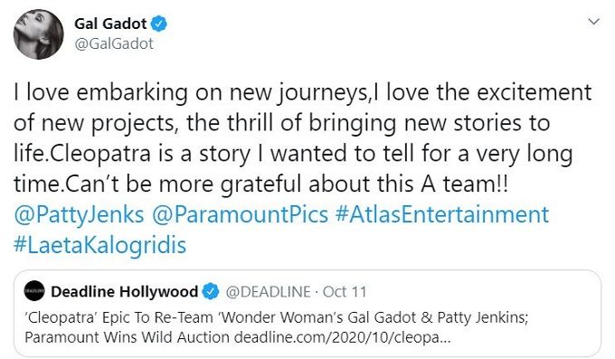Image resolution: width=615 pixels, height=359 pixels.
Task: Open the @GalGadot handle
Action: click(x=114, y=43)
